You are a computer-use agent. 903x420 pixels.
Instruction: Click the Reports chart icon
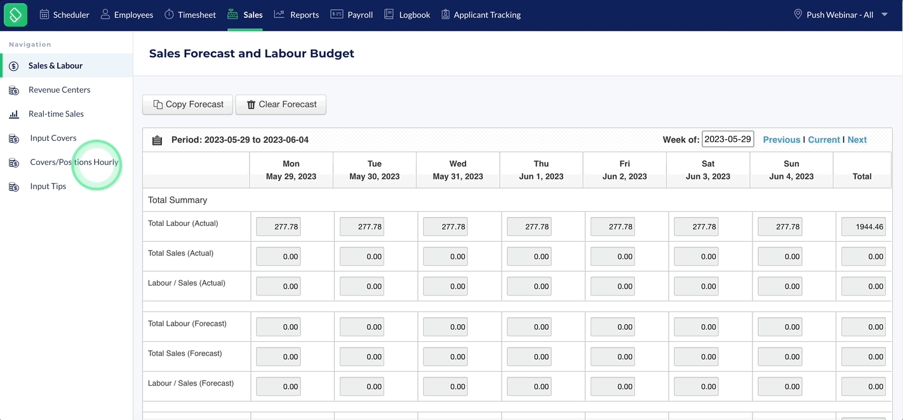(279, 14)
